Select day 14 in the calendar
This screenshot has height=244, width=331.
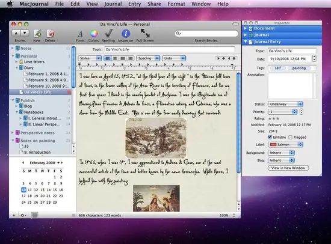pyautogui.click(x=49, y=190)
